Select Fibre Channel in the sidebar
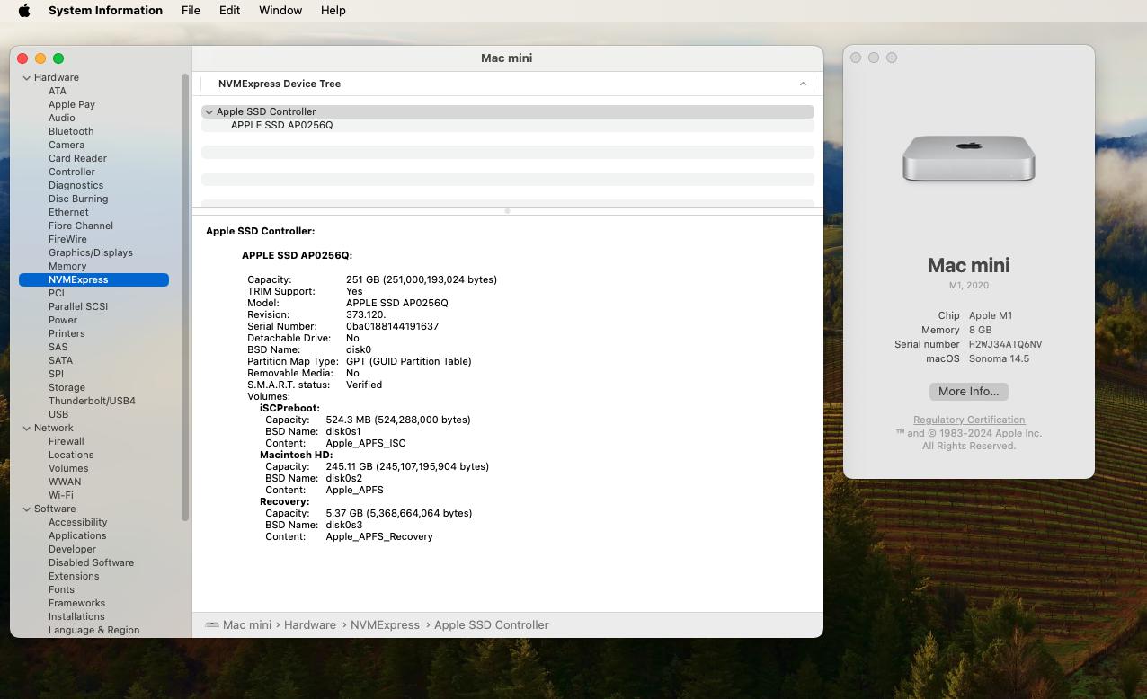Viewport: 1147px width, 699px height. click(x=81, y=226)
